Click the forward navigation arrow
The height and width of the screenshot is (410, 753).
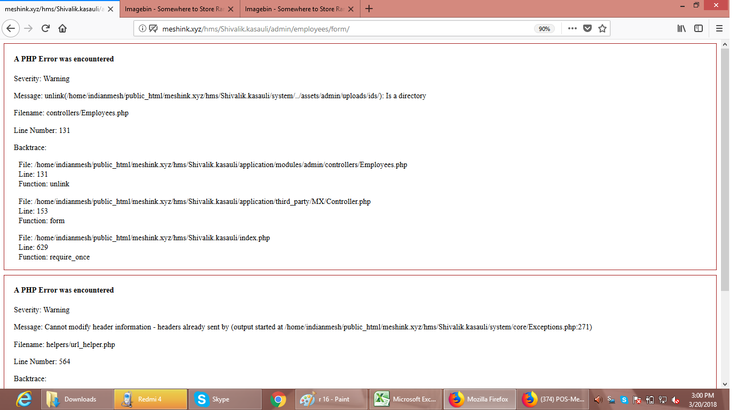pyautogui.click(x=29, y=28)
